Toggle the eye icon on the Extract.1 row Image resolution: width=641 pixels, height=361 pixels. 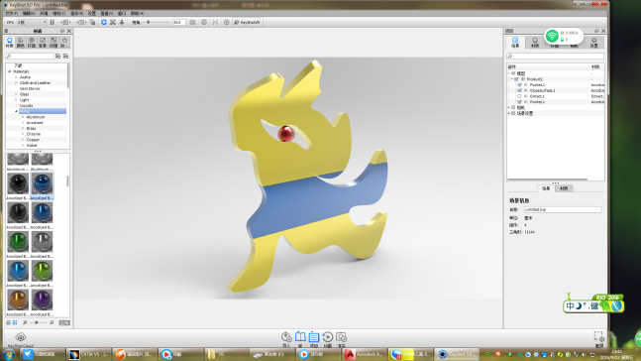tap(526, 96)
